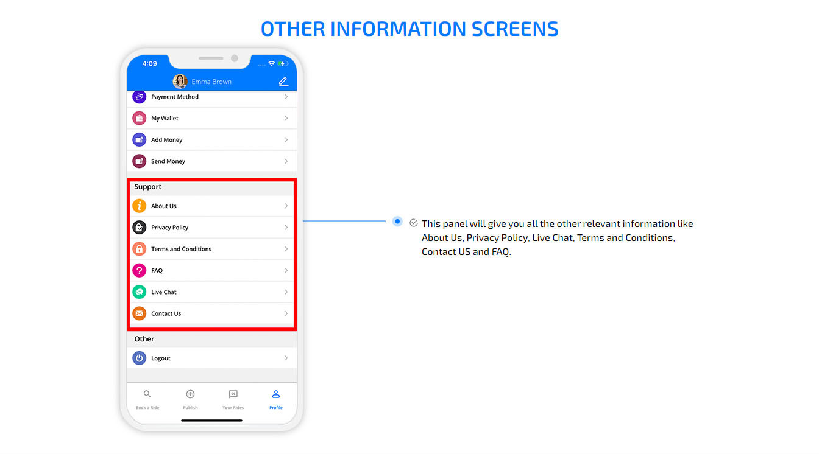Click the green Live Chat bubble icon
This screenshot has width=819, height=454.
(x=140, y=292)
